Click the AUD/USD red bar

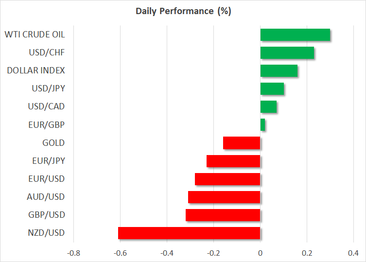click(x=224, y=197)
